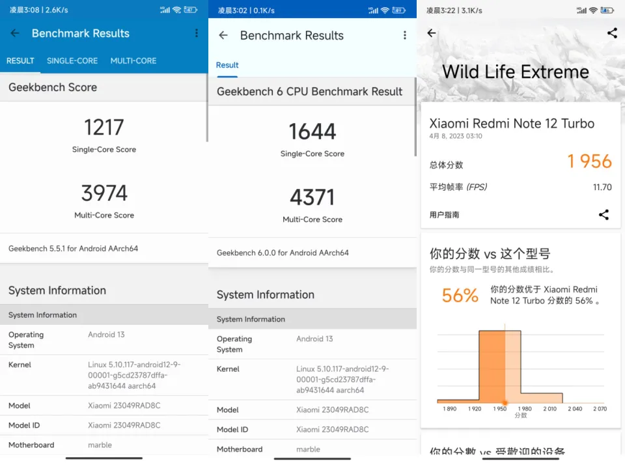625x463 pixels.
Task: Select the Geekbench 6.0.0 for Android AArch64 row
Action: click(283, 253)
